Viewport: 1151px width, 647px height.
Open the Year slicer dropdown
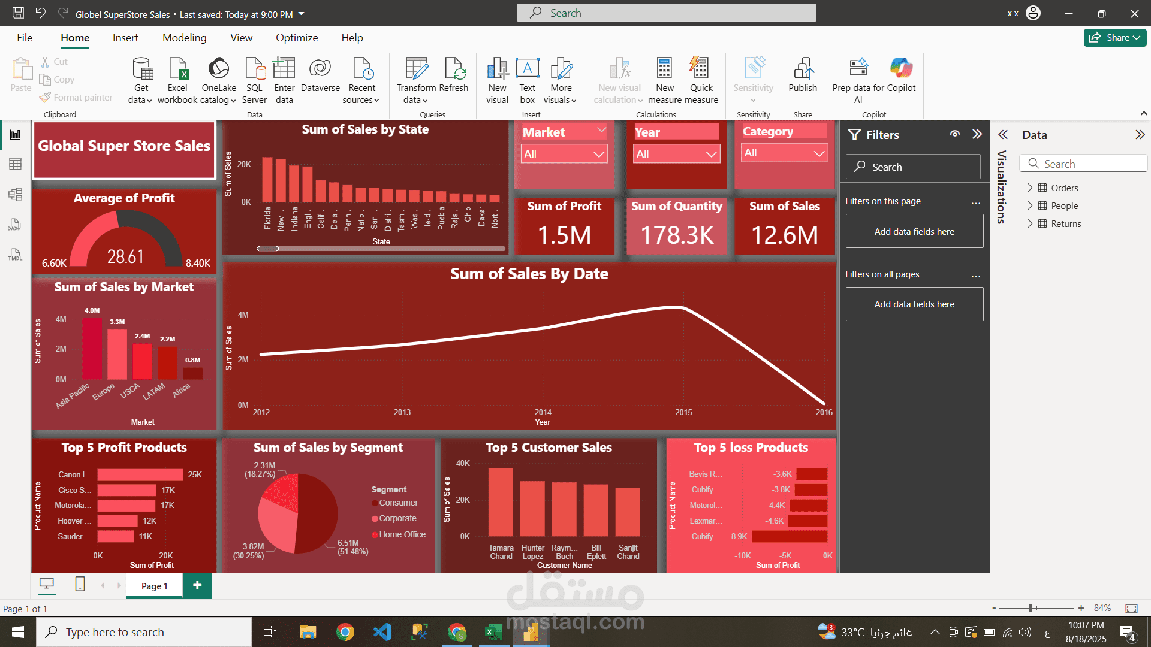[x=677, y=154]
